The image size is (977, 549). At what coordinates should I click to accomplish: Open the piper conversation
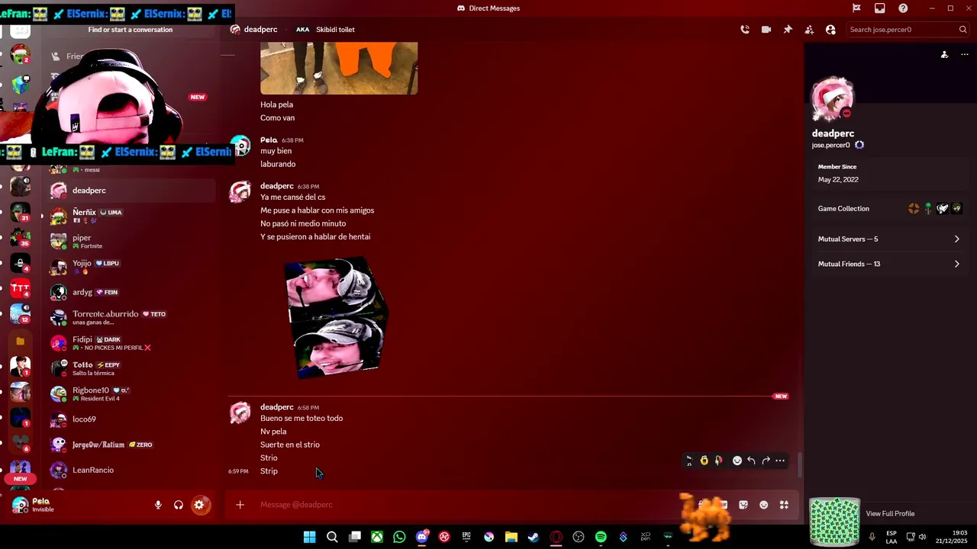pos(132,242)
